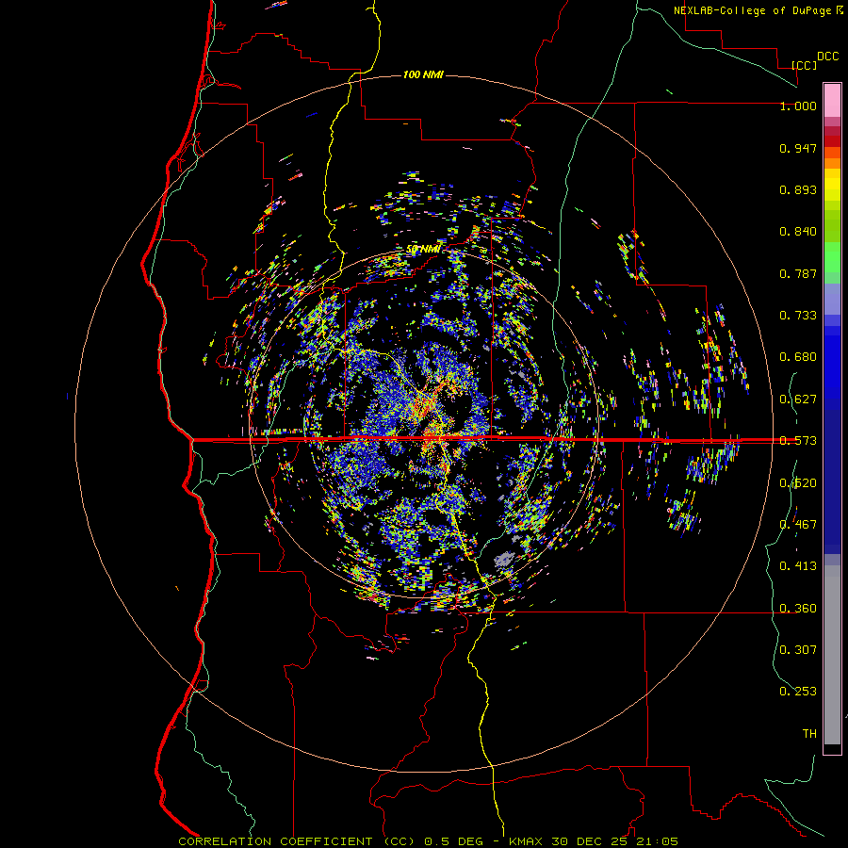Viewport: 848px width, 848px height.
Task: Click the 0.787 scale value
Action: pyautogui.click(x=798, y=273)
